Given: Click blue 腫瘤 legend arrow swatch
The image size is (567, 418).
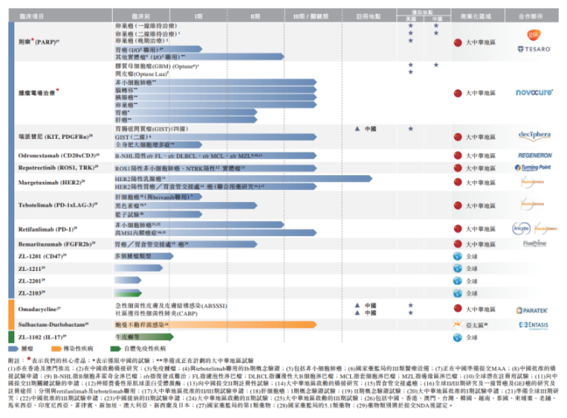Looking at the screenshot, I should click(14, 349).
